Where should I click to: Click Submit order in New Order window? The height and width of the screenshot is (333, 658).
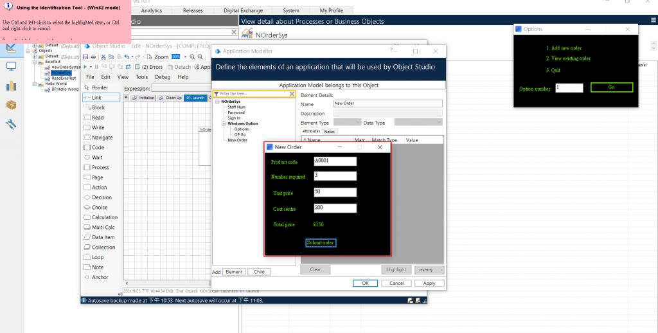pyautogui.click(x=321, y=243)
